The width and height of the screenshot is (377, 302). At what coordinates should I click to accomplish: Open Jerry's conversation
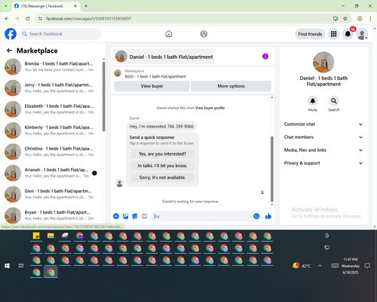click(51, 88)
